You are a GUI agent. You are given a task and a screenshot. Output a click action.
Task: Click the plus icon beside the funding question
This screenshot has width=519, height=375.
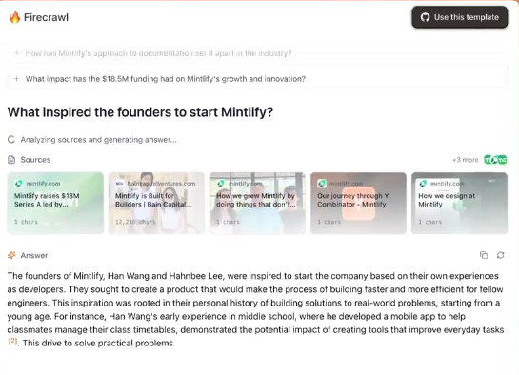pyautogui.click(x=16, y=79)
